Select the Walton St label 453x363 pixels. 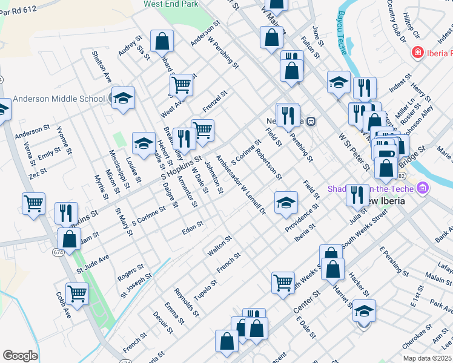tap(220, 246)
